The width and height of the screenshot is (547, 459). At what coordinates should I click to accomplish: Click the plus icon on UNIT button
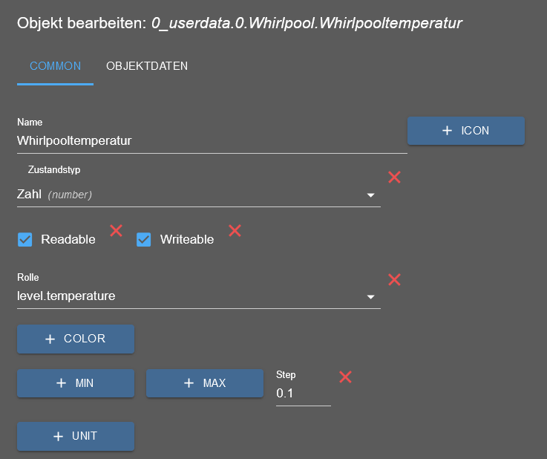coord(58,437)
